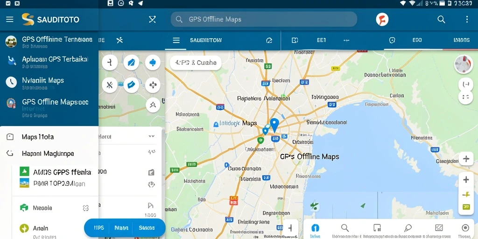The width and height of the screenshot is (478, 239).
Task: Select the GPS Offline Mapsoec sidebar entry
Action: (49, 107)
